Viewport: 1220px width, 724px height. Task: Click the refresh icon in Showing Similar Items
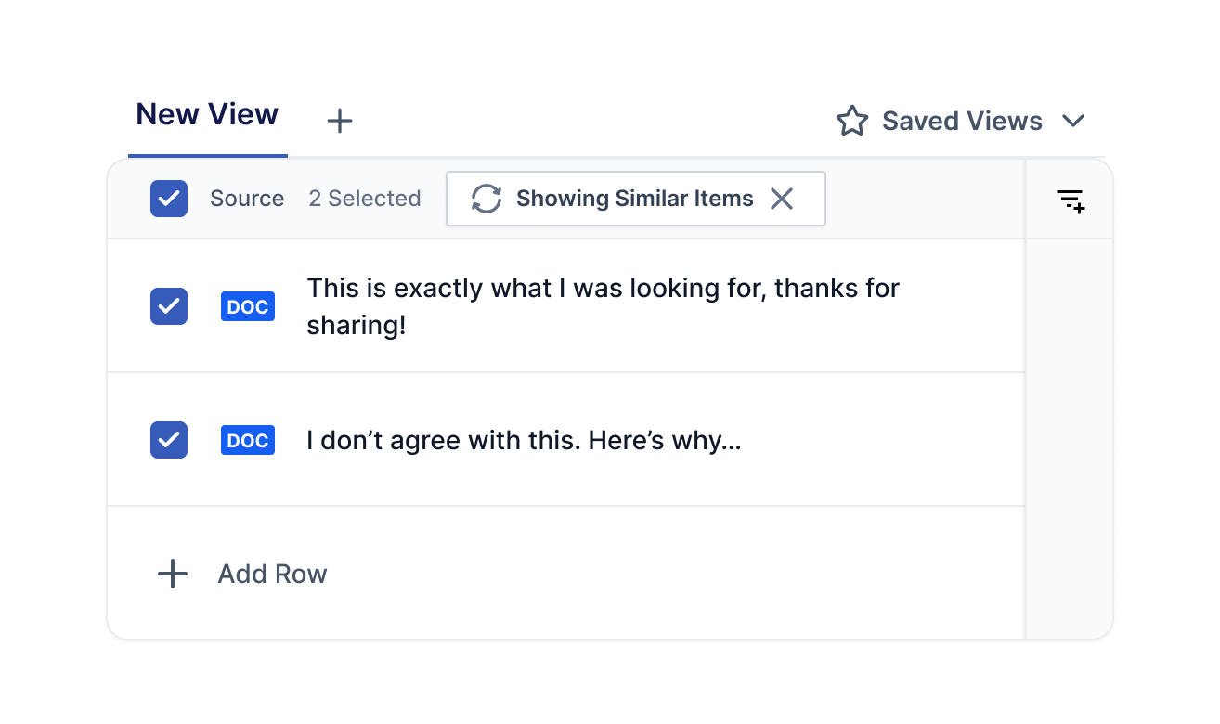[x=487, y=199]
